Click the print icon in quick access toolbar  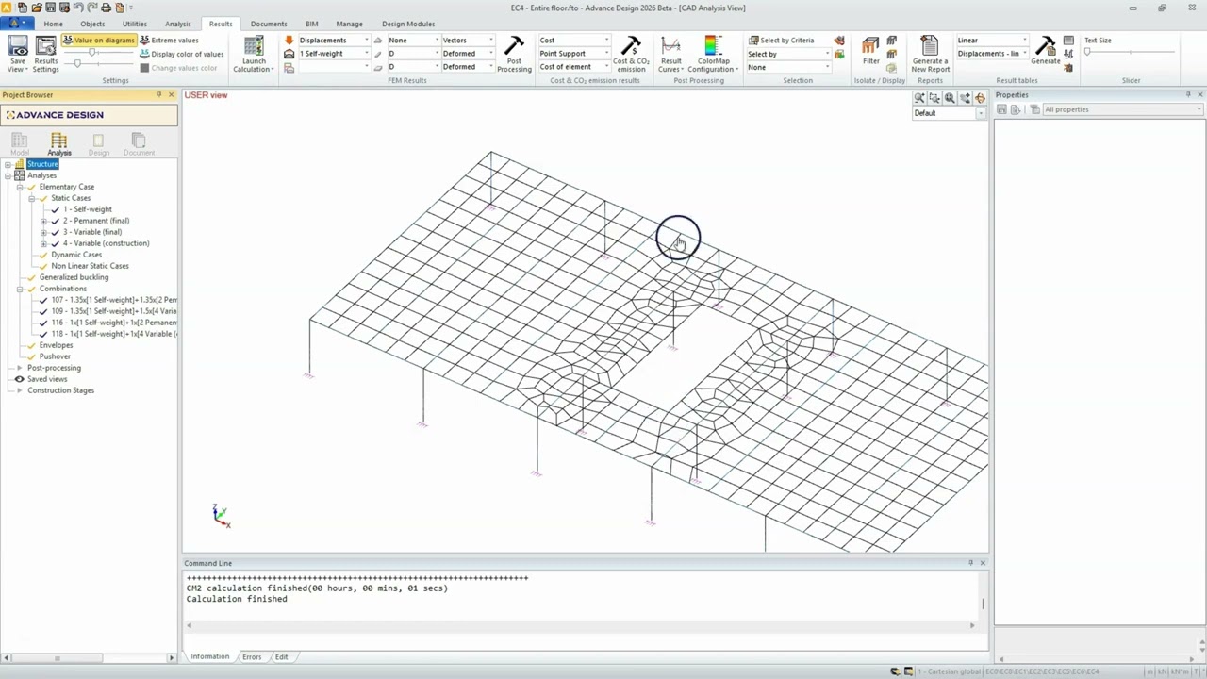pyautogui.click(x=106, y=8)
